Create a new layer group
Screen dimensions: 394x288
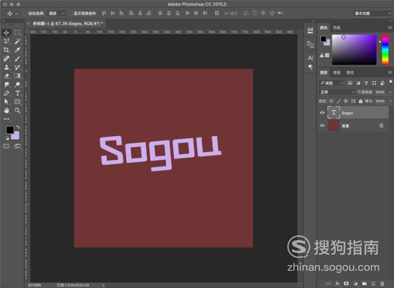pos(364,284)
